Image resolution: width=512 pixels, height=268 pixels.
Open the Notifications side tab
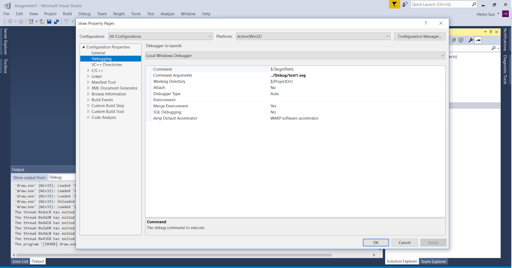[505, 40]
